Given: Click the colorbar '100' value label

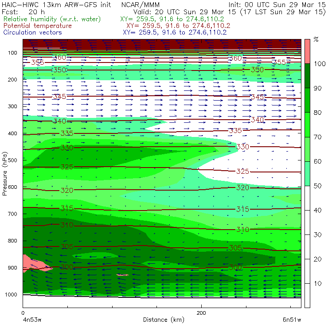Looking at the screenshot, I should coord(320,63).
